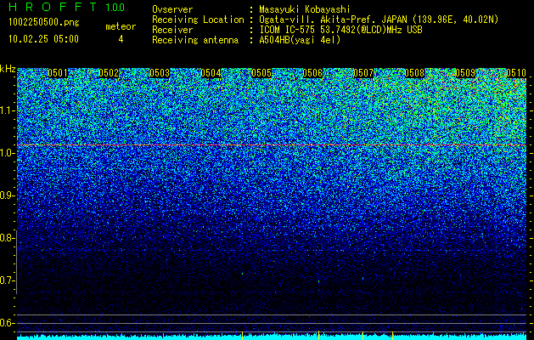Select the file name 1002250500.png

(x=44, y=23)
